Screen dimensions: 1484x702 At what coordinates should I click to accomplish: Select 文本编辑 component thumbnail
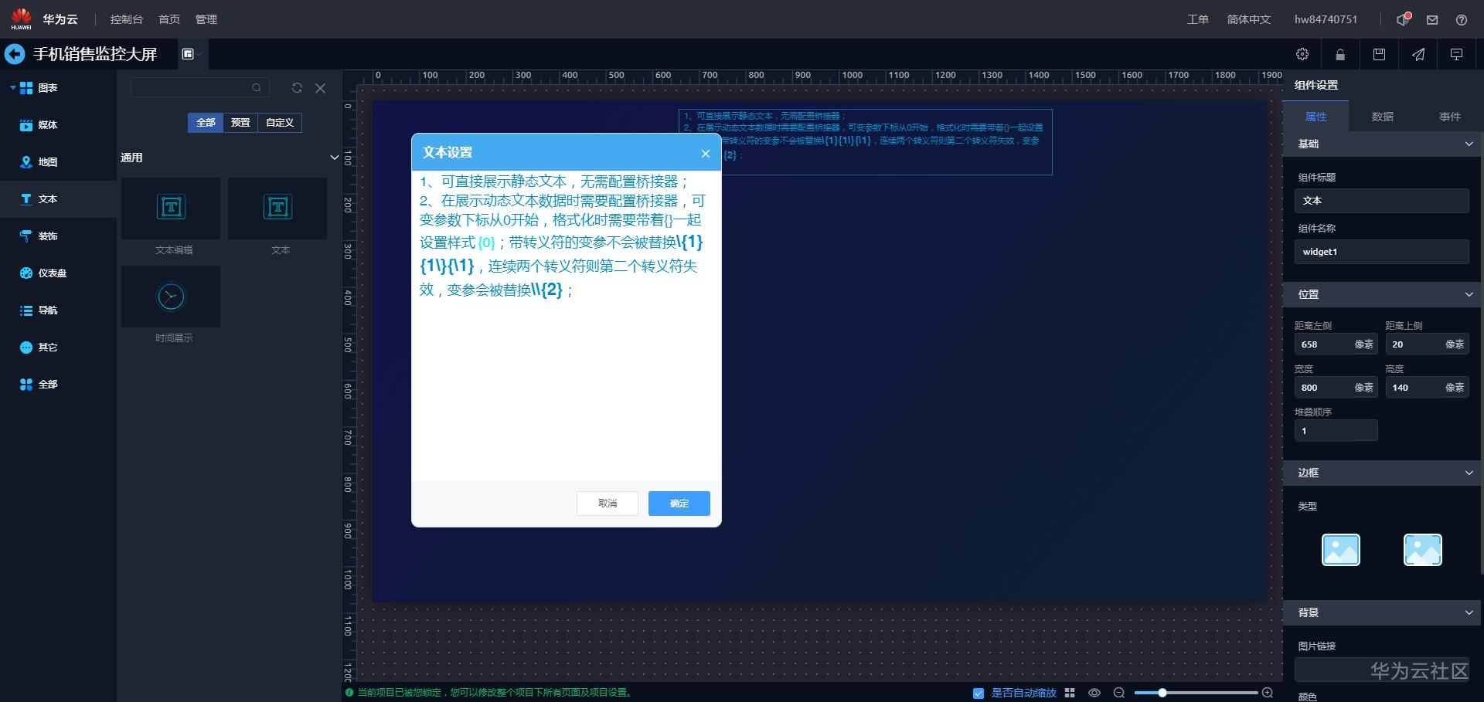click(171, 208)
